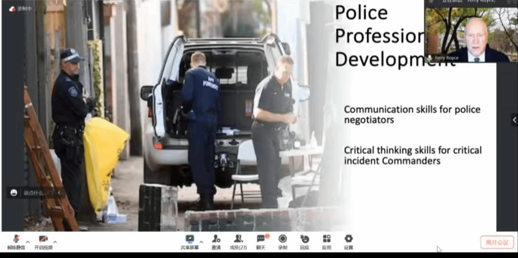Click the emoji smiley icon in the chat bar

point(14,192)
